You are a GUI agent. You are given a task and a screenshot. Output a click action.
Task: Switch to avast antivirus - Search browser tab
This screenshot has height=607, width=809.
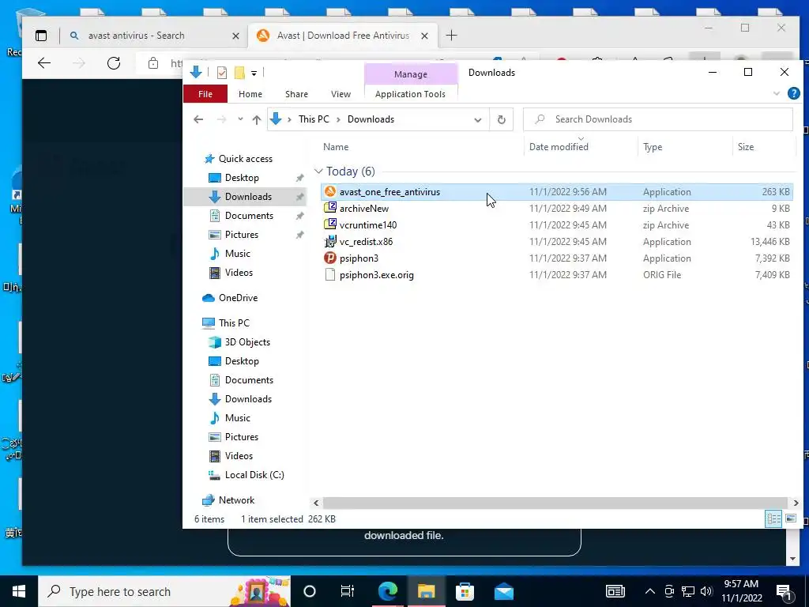[x=136, y=36]
